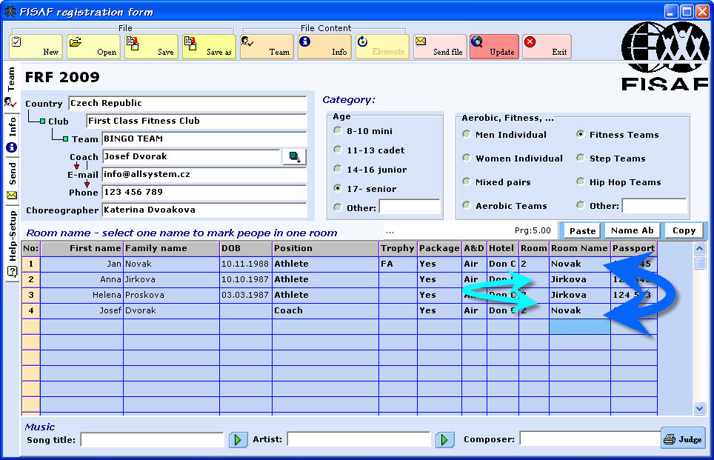714x460 pixels.
Task: Click the Phone number field
Action: tap(204, 192)
